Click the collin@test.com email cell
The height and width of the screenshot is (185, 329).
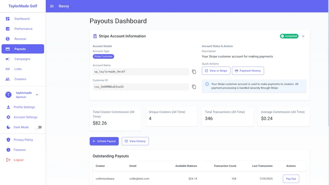[x=139, y=179]
